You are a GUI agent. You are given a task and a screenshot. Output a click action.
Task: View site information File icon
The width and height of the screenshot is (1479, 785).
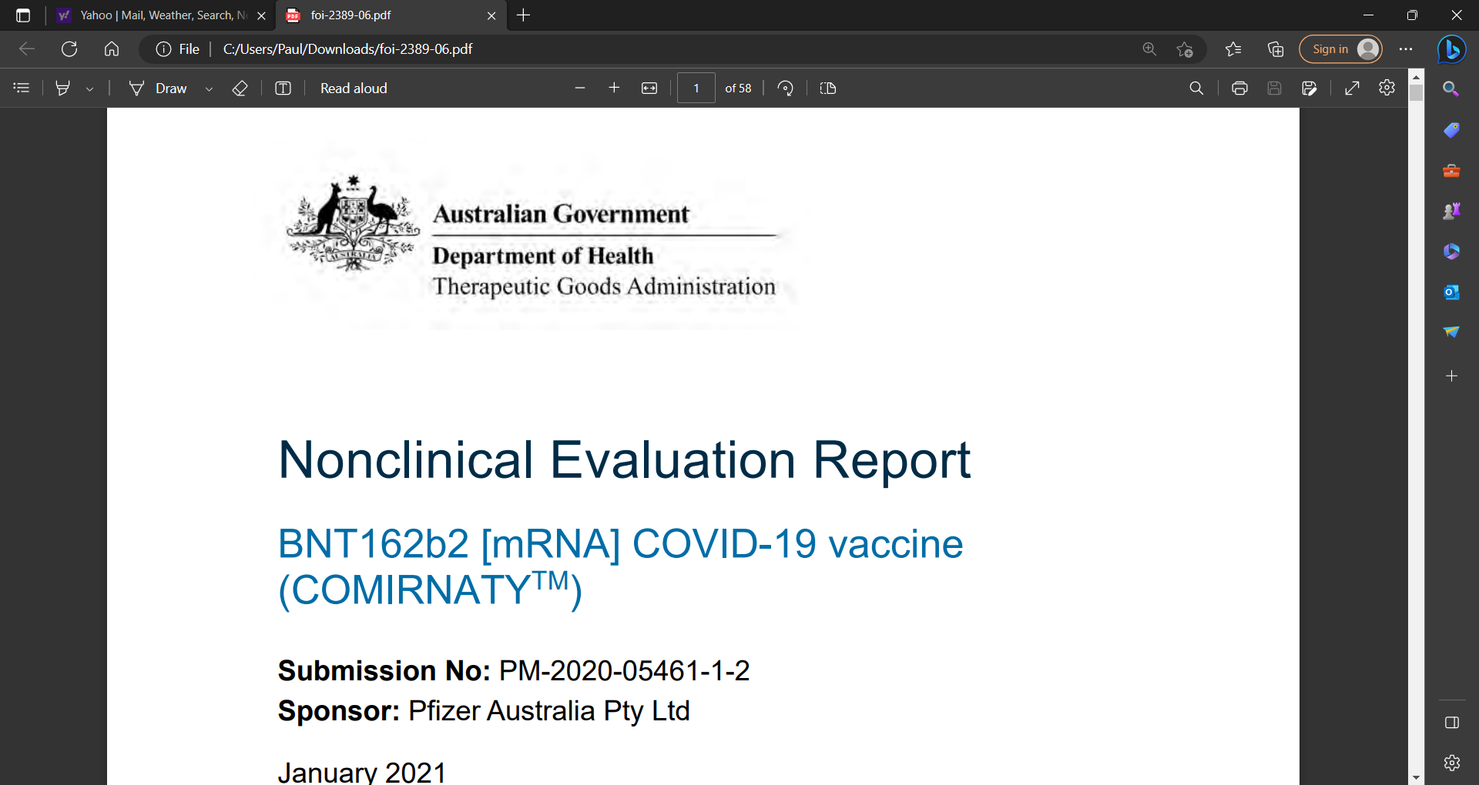[178, 49]
